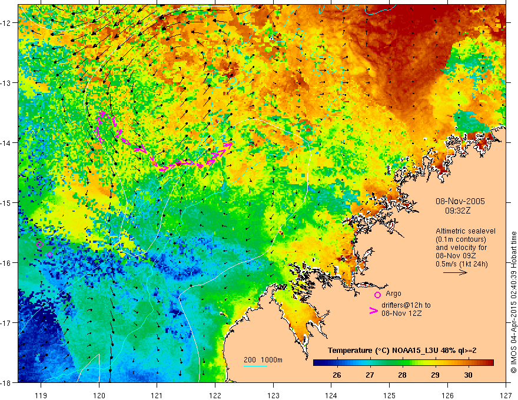This screenshot has height=400, width=518.
Task: Click the color bar value '28'
Action: point(402,375)
